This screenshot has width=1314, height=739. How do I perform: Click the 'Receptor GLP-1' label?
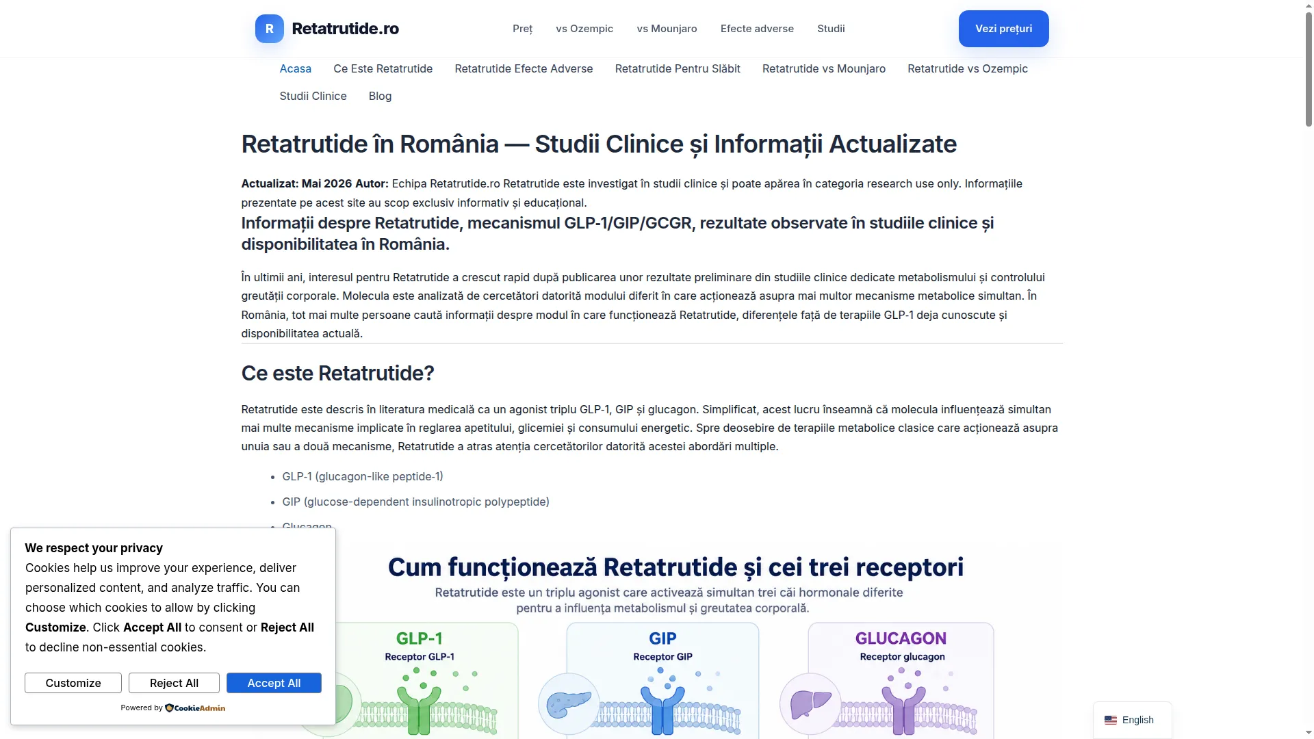pos(420,657)
